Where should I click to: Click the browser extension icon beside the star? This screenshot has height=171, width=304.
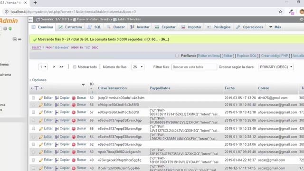(x=291, y=12)
